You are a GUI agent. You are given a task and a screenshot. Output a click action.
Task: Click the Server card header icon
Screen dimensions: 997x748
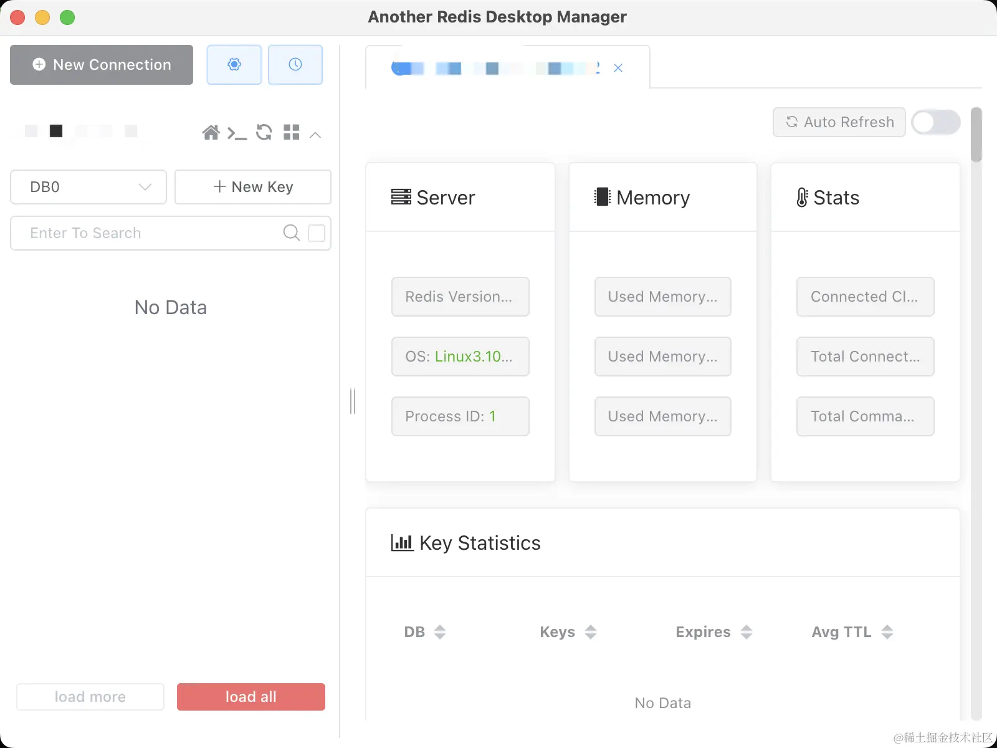pos(401,197)
